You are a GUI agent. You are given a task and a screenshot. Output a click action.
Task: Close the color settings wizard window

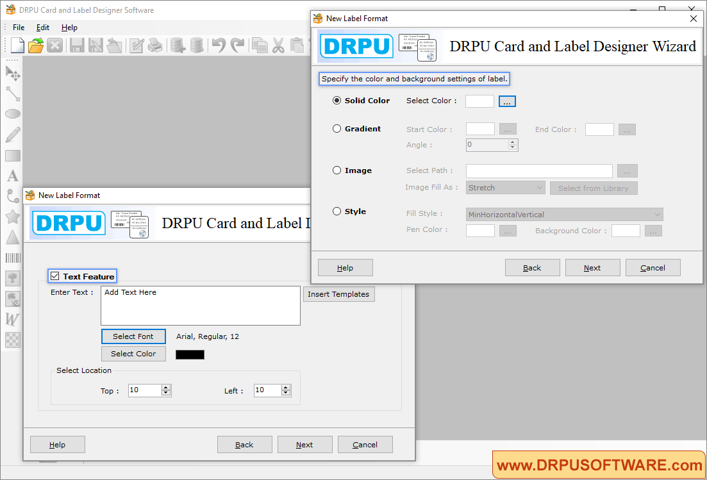click(694, 19)
